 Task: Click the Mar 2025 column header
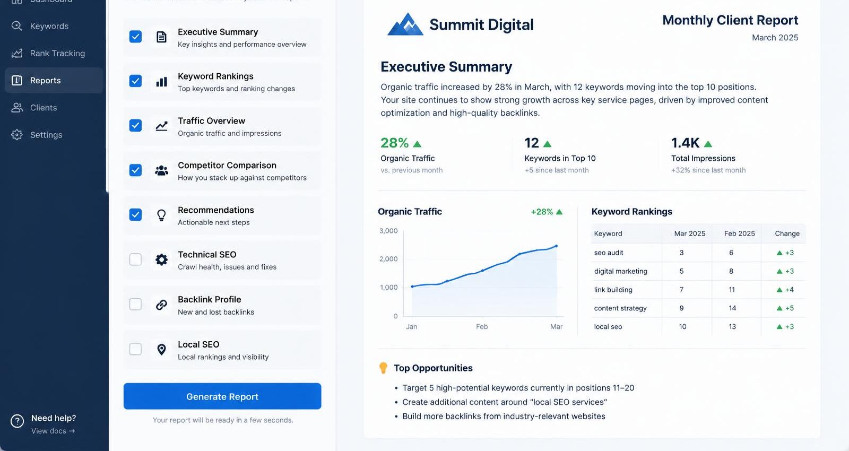689,233
